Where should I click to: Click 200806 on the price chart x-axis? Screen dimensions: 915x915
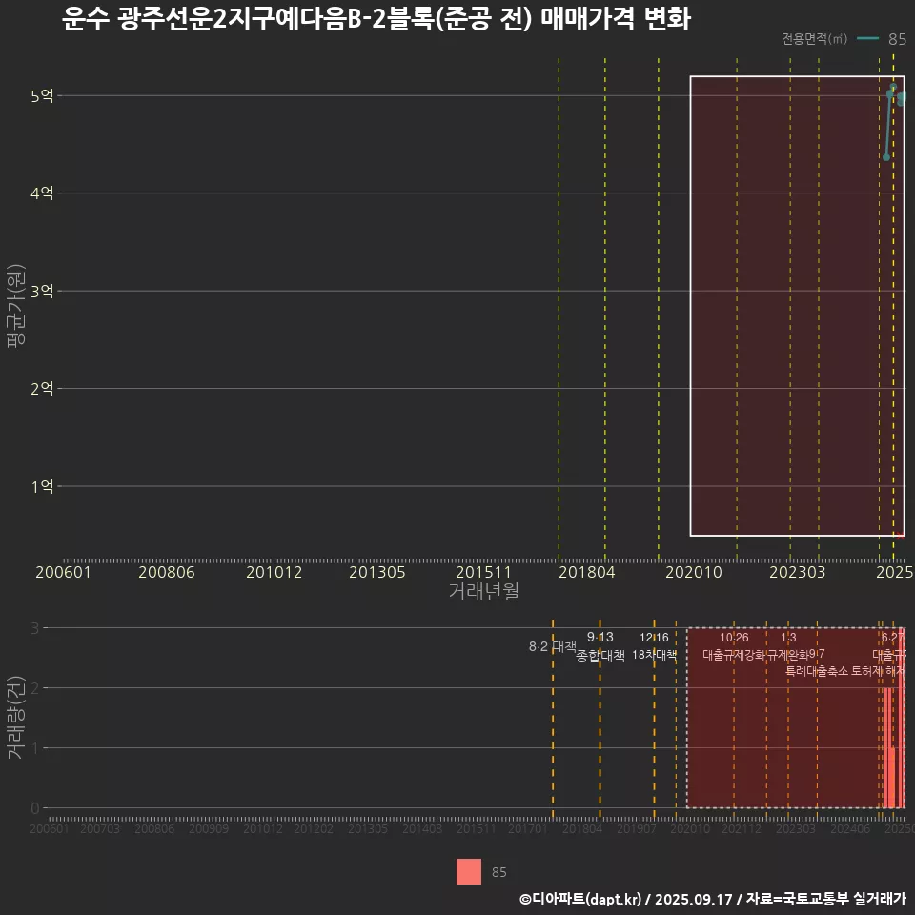(166, 572)
